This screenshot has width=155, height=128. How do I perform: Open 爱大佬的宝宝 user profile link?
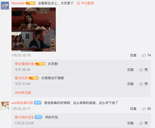tap(24, 117)
